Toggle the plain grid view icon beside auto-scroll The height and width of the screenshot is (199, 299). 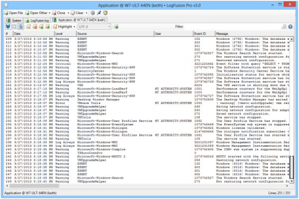(x=14, y=27)
